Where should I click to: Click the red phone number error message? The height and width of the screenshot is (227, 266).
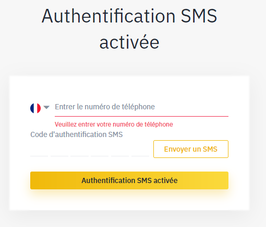pos(114,124)
